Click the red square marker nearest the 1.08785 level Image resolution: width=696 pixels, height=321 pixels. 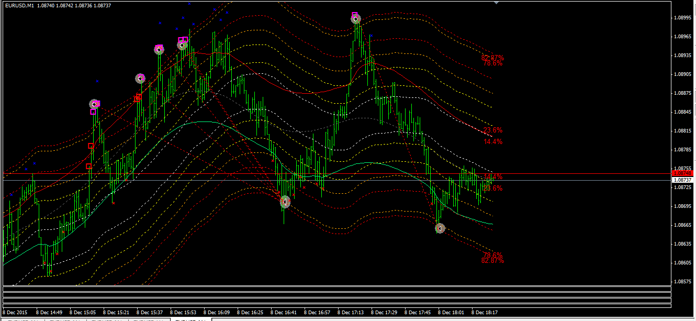coord(91,146)
